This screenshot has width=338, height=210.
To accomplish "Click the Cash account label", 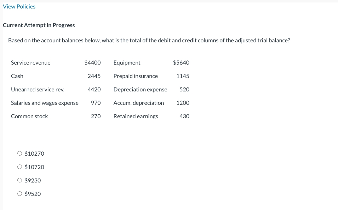I will 17,76.
